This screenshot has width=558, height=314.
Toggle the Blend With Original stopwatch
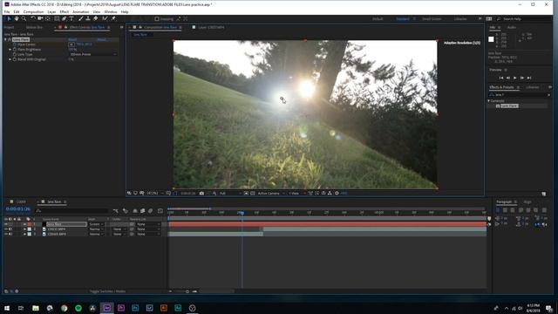point(15,59)
